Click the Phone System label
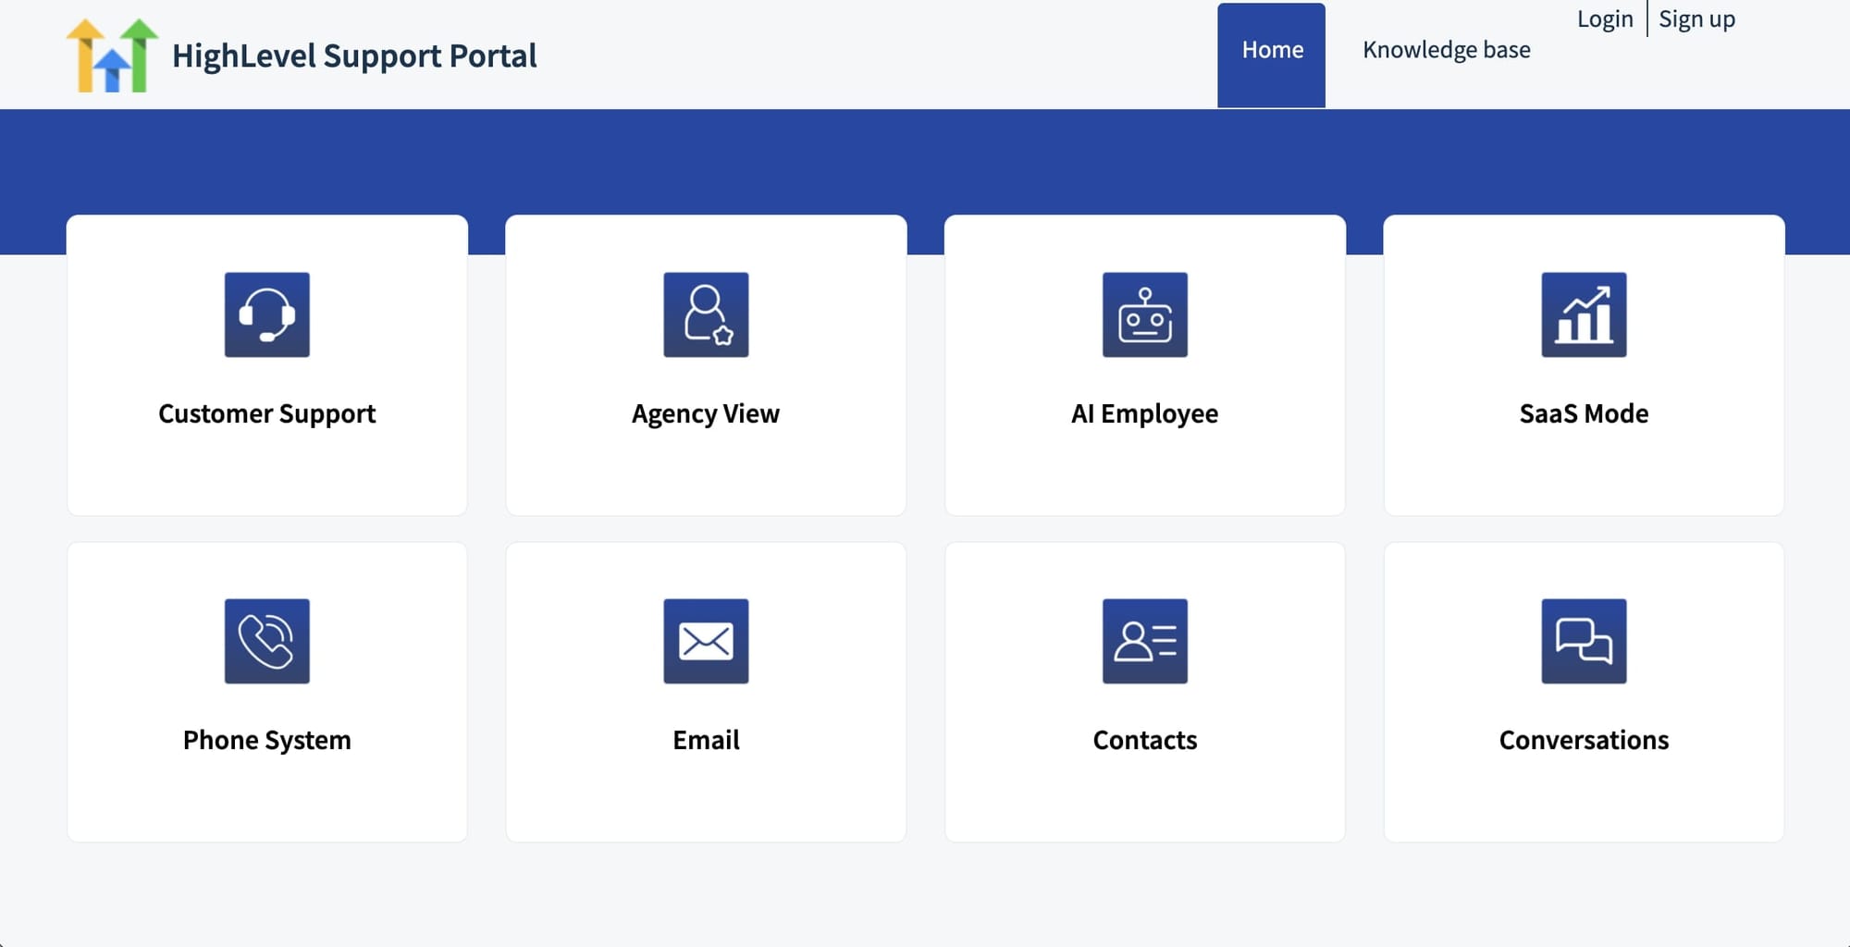This screenshot has height=947, width=1850. [266, 739]
